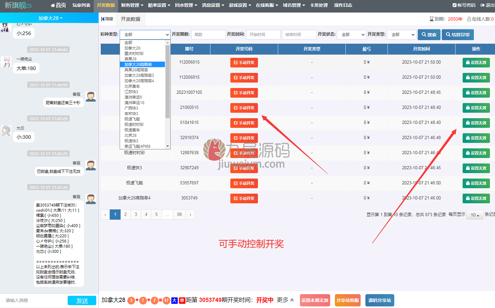Open 帐号密码 account password link
Viewport: 495px width, 308px height.
464,5
